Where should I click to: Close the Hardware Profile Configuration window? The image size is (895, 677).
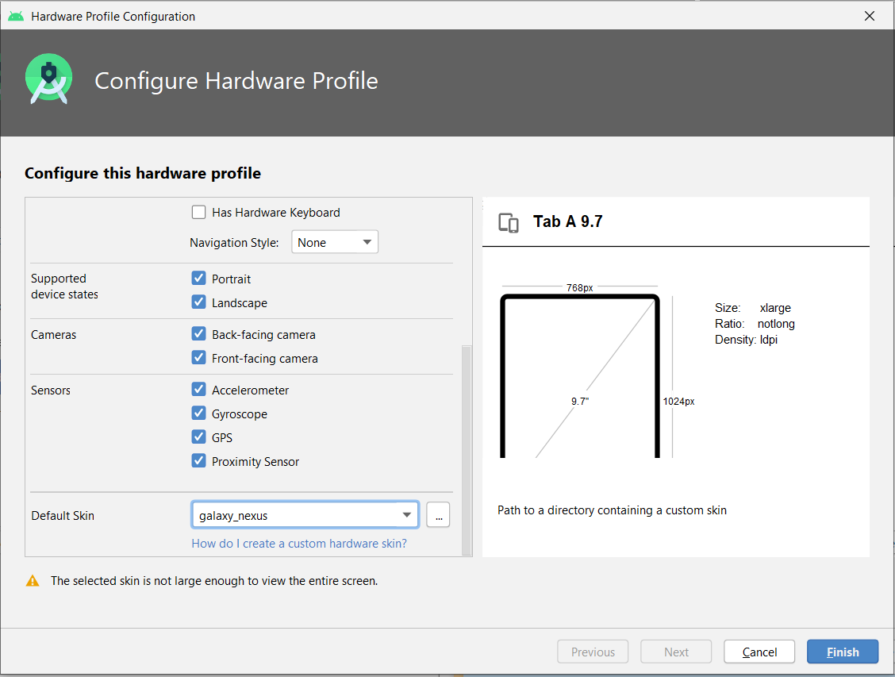pos(870,16)
